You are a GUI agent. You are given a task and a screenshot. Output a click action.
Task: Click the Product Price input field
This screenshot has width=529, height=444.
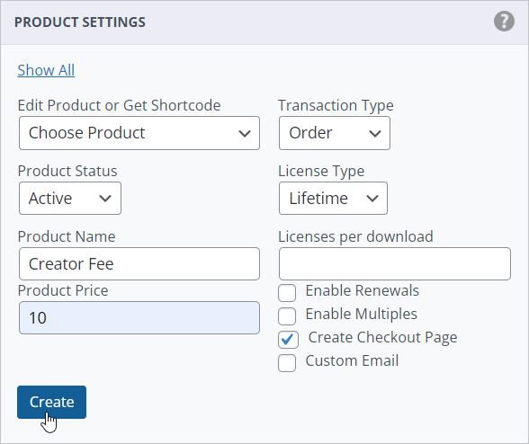coord(139,317)
